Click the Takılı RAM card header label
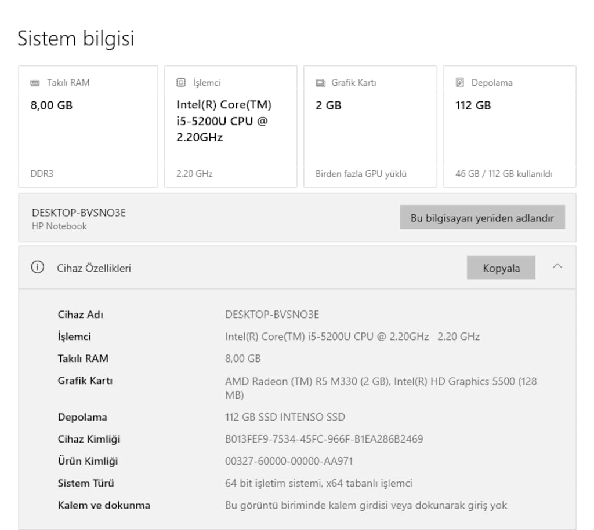Viewport: 594px width, 530px height. point(68,82)
